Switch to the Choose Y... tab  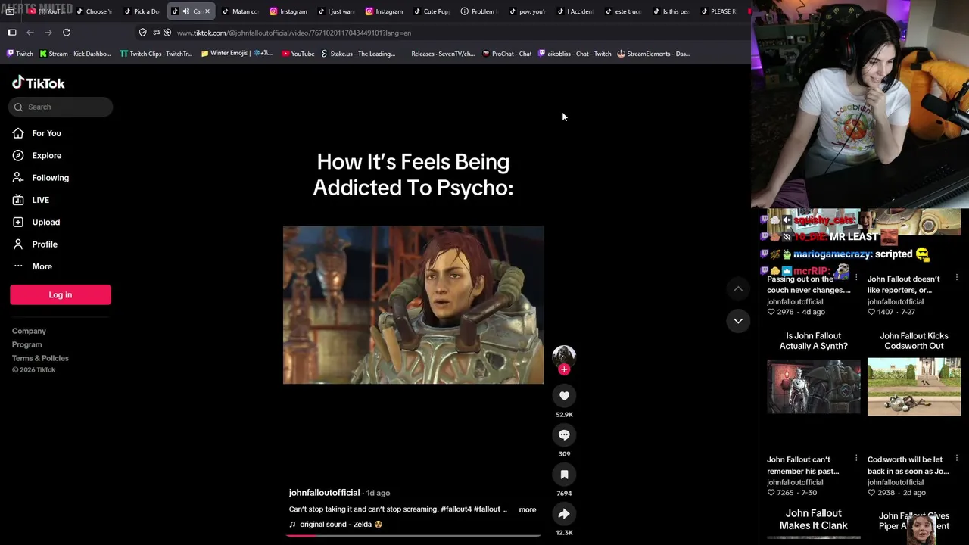click(x=93, y=11)
